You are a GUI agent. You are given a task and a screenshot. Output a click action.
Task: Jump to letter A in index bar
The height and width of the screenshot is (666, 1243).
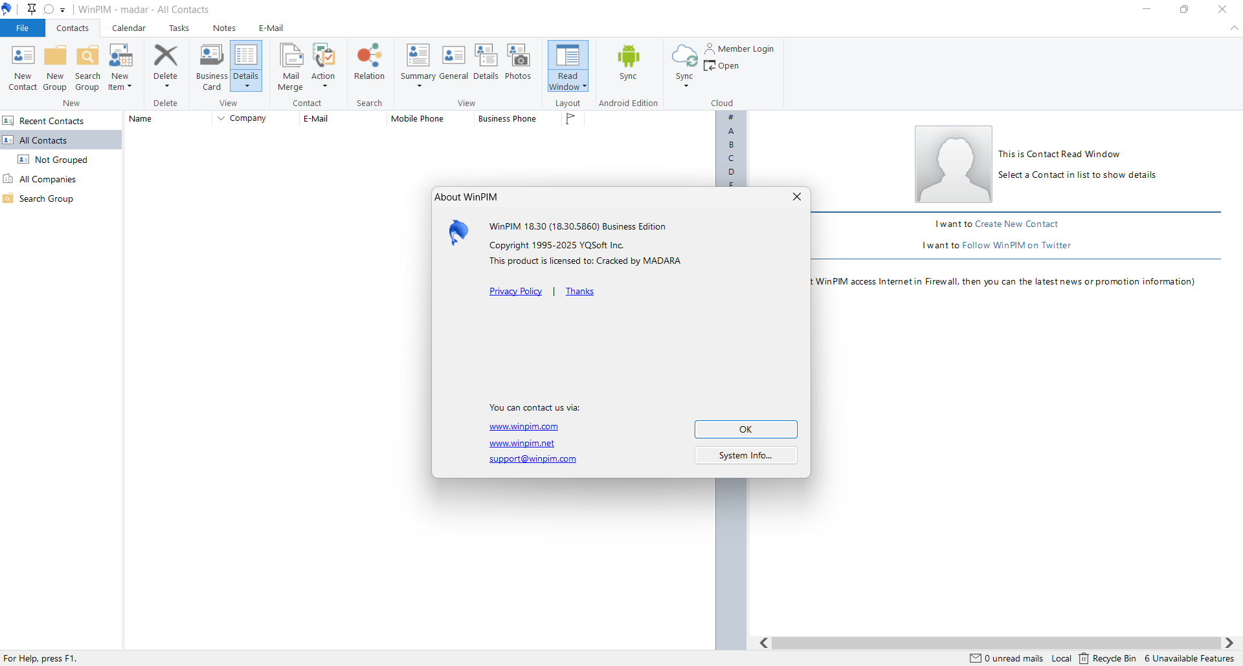coord(731,131)
